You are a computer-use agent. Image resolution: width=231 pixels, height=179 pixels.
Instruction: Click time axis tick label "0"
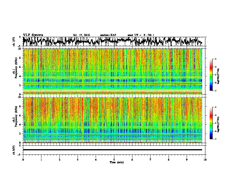coord(23,160)
